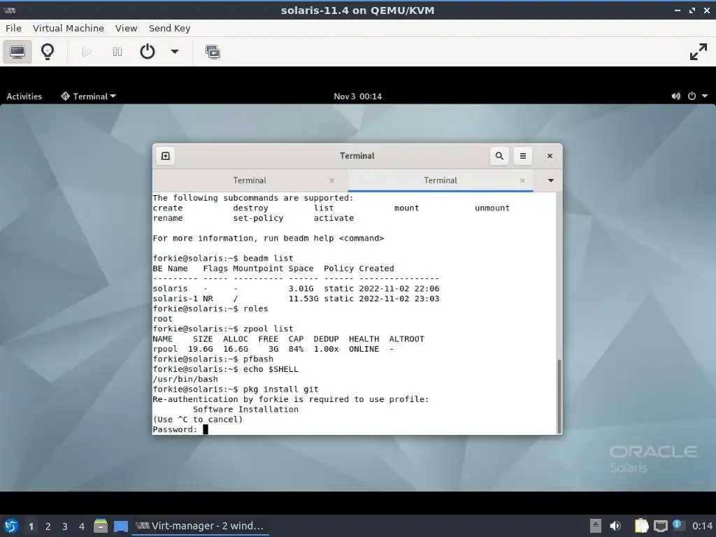Click the host volume speaker icon
716x537 pixels.
coord(615,526)
